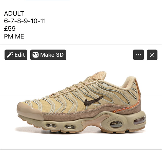Click the magic wand icon on Edit

pos(10,55)
